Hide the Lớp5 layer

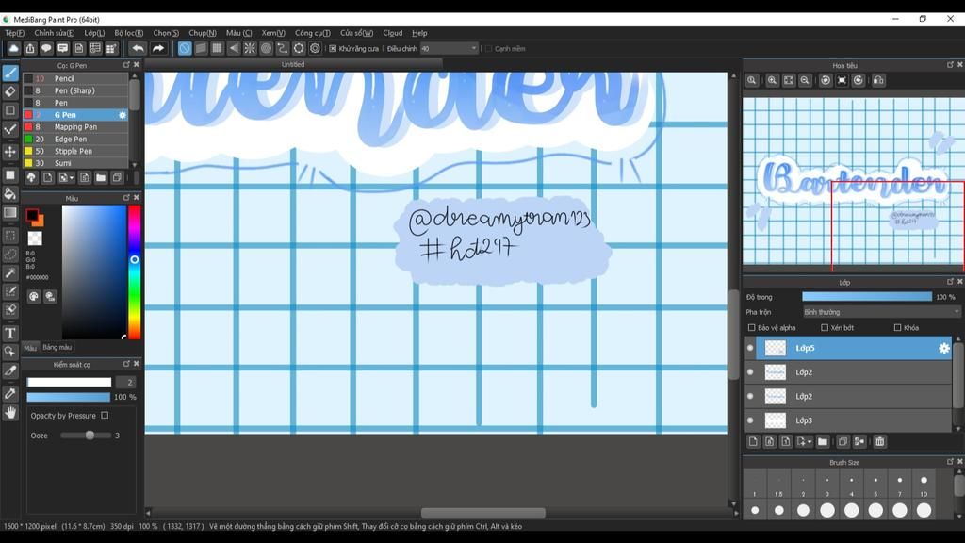[750, 348]
